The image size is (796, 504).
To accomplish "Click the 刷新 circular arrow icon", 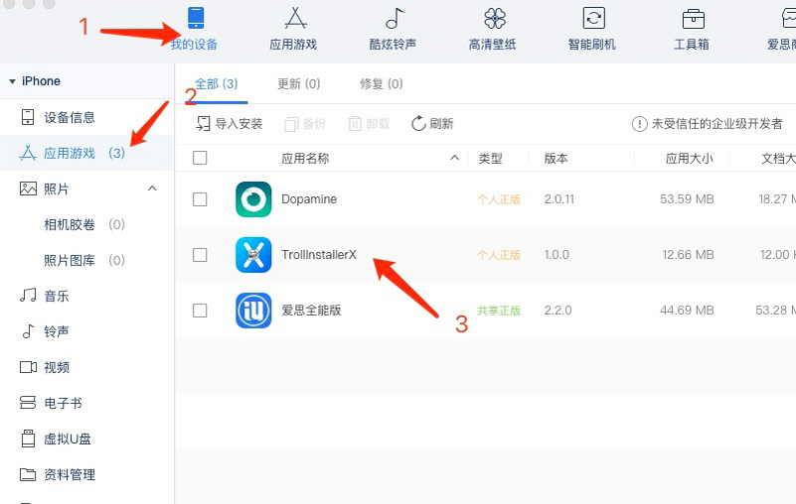I will tap(418, 123).
